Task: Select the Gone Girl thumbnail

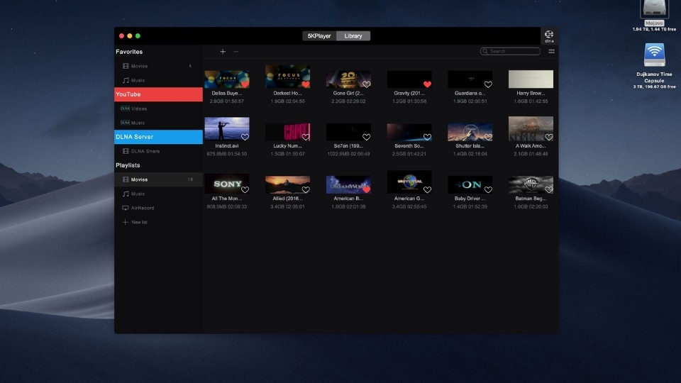Action: [348, 79]
